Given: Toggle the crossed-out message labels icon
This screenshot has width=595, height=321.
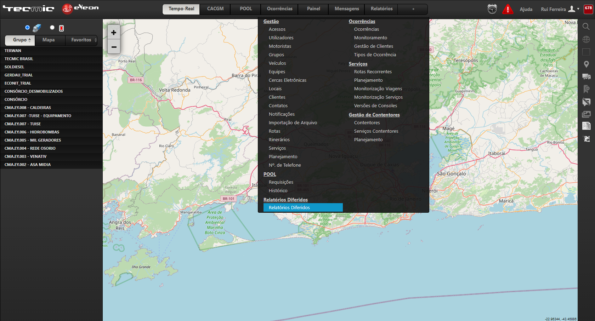Looking at the screenshot, I should [x=586, y=102].
